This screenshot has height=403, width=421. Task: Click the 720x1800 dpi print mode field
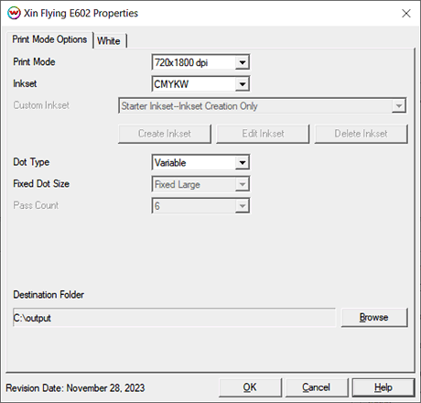[194, 62]
